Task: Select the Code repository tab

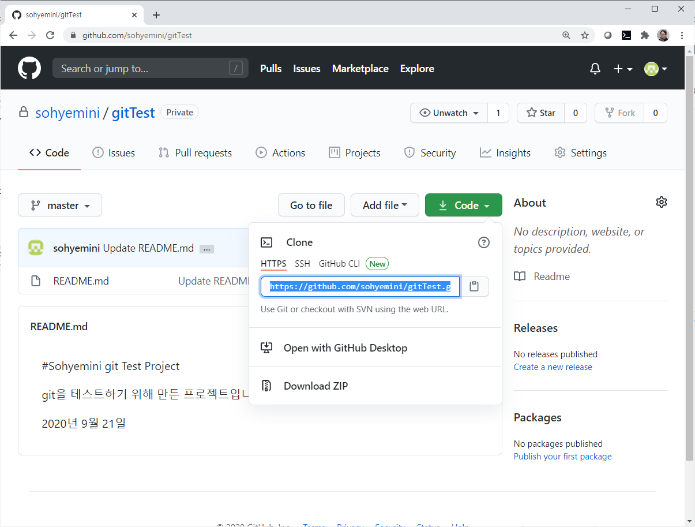Action: (x=49, y=153)
